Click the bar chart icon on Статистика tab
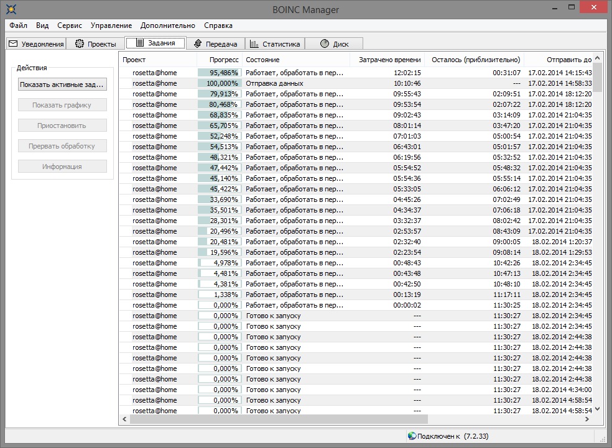The height and width of the screenshot is (448, 612). (254, 43)
